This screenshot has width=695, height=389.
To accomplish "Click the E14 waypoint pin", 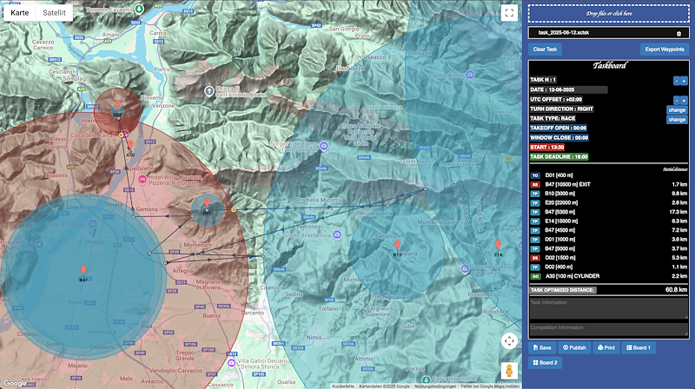I will (x=498, y=246).
